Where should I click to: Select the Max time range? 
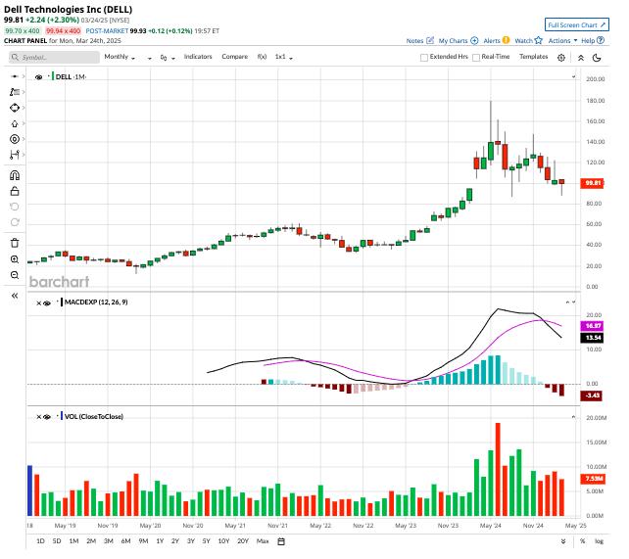[x=263, y=541]
